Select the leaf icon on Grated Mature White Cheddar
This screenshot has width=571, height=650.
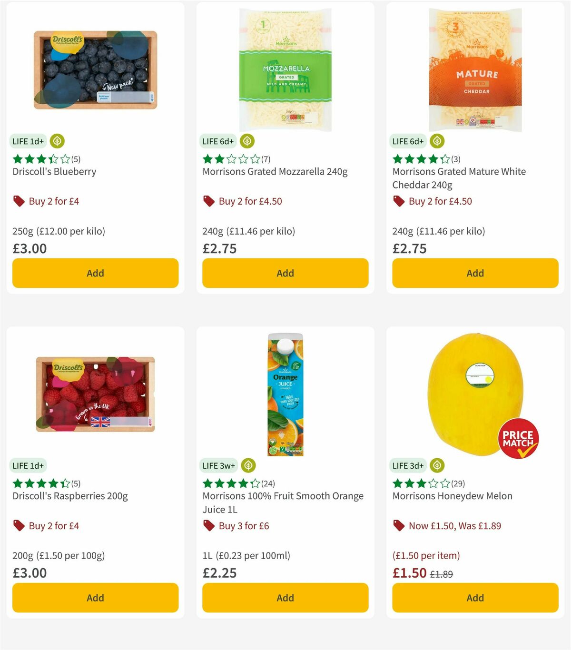[x=437, y=141]
